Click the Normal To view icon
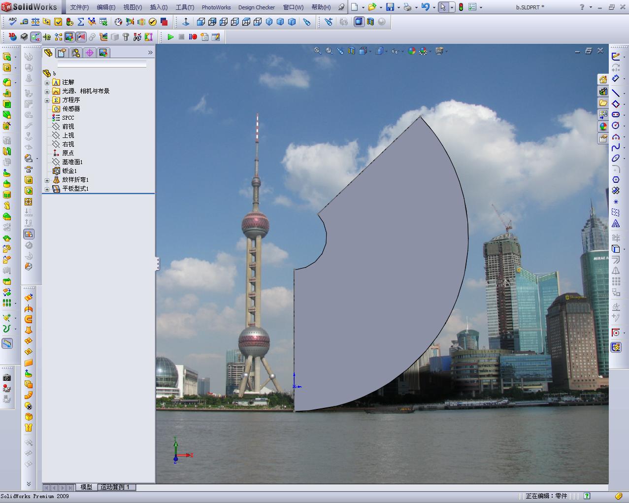629x503 pixels. 186,22
